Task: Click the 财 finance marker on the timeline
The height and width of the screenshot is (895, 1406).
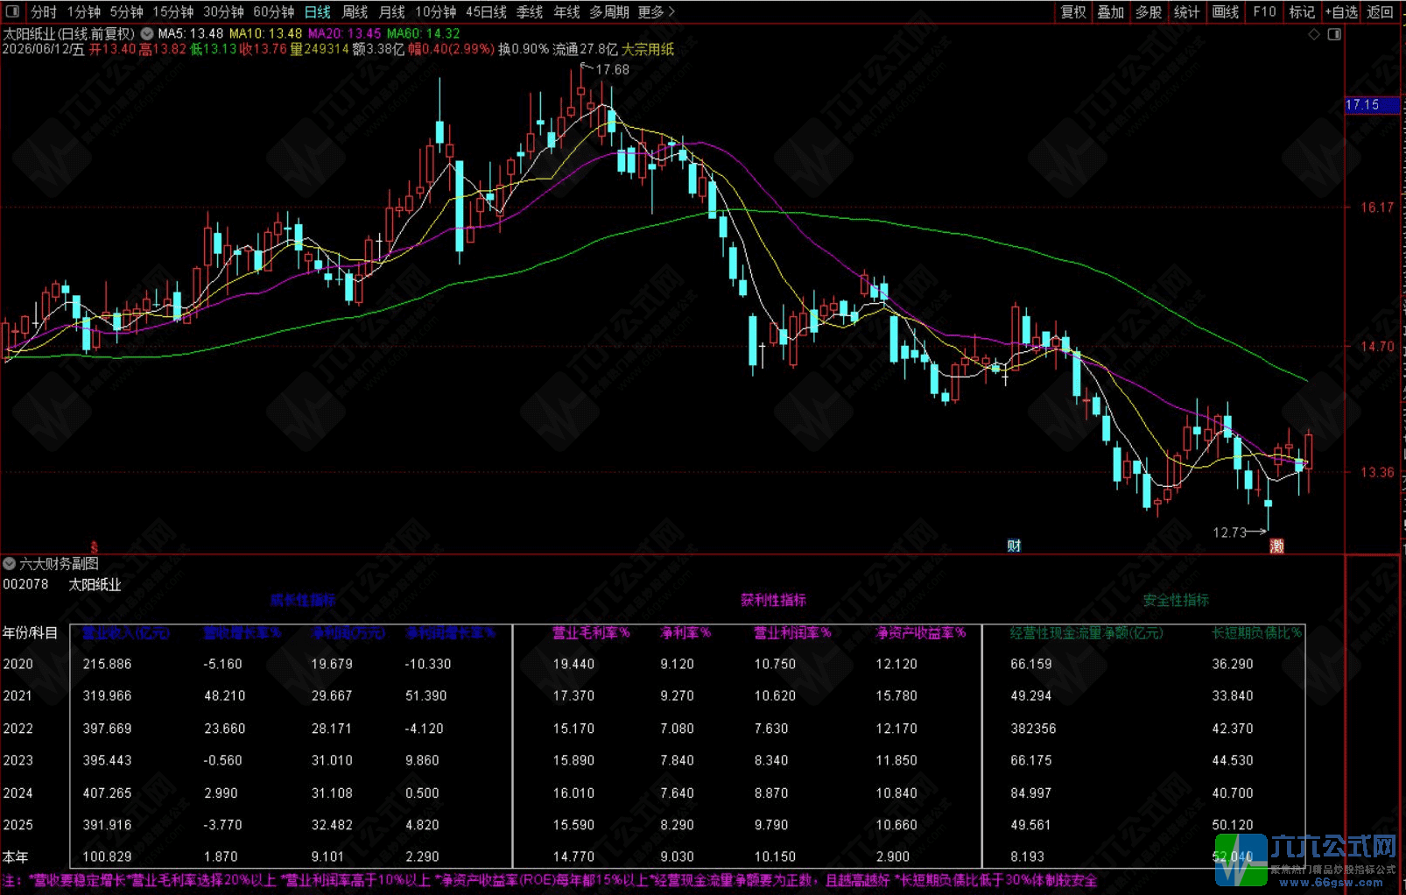Action: 1014,546
